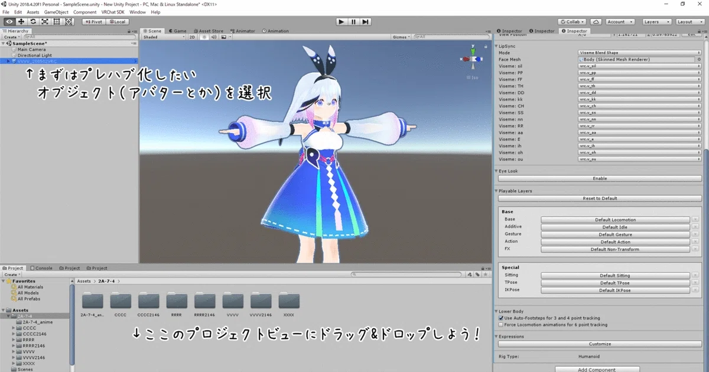Screen dimensions: 709x372
Task: Click the Project favorite star icon
Action: (485, 274)
